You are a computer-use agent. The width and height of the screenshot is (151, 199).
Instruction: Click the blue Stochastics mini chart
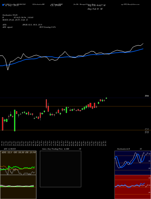[133, 163]
